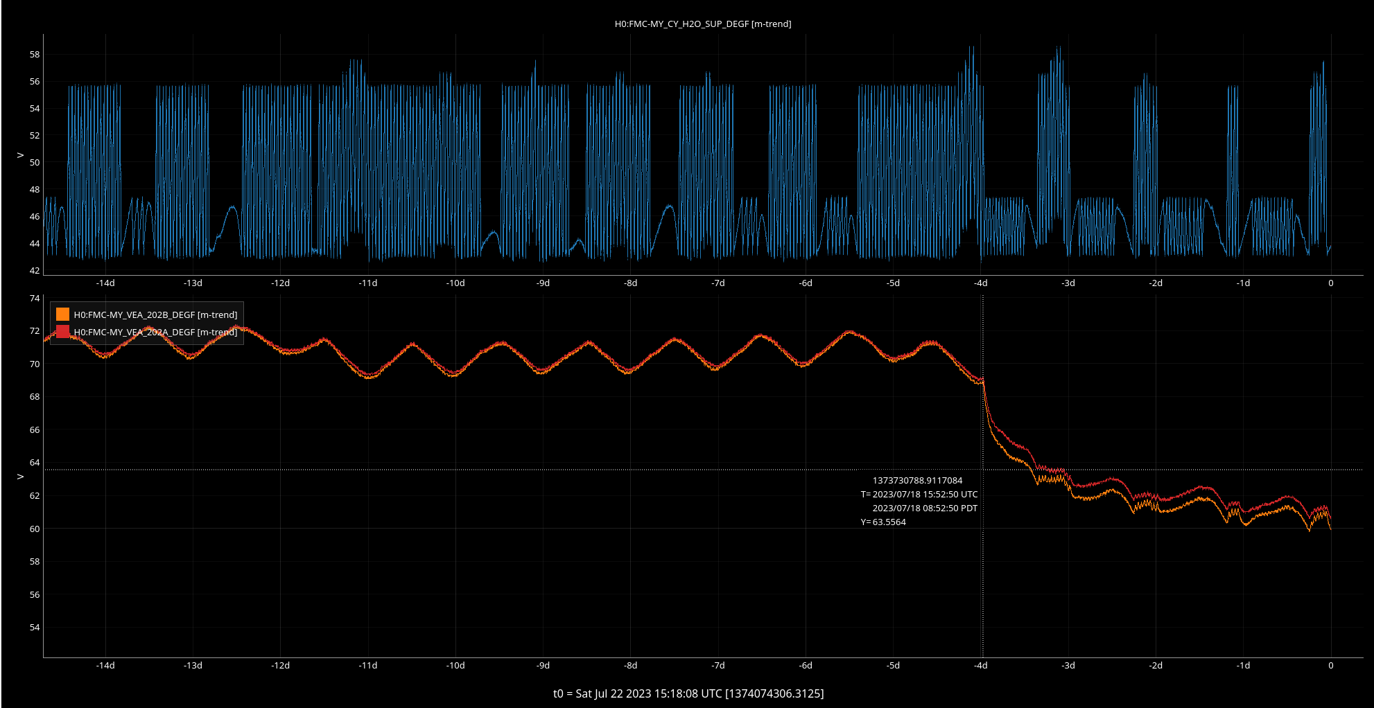Click the -7d tick on bottom plot's time axis

click(x=718, y=665)
